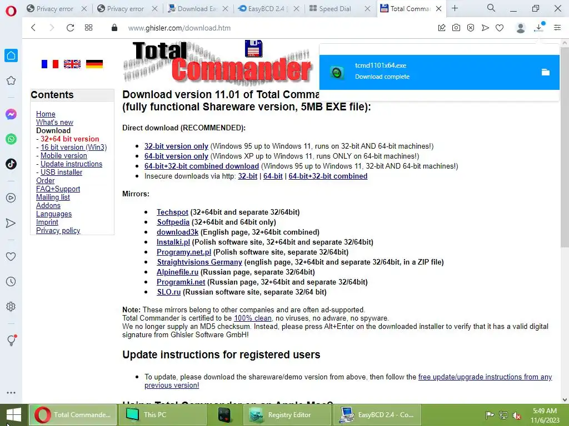
Task: Take a snapshot with camera icon
Action: click(456, 28)
